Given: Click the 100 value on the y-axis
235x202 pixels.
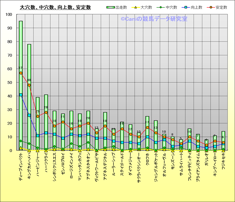Looking at the screenshot, I should pos(9,15).
